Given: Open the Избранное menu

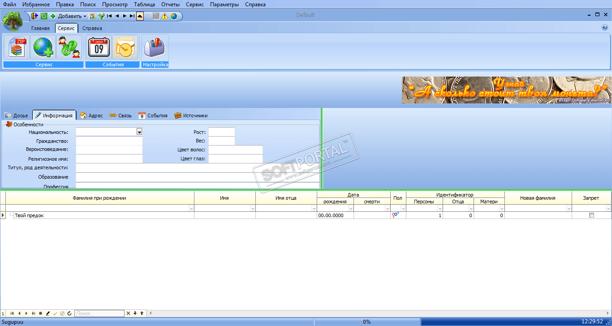Looking at the screenshot, I should [36, 4].
